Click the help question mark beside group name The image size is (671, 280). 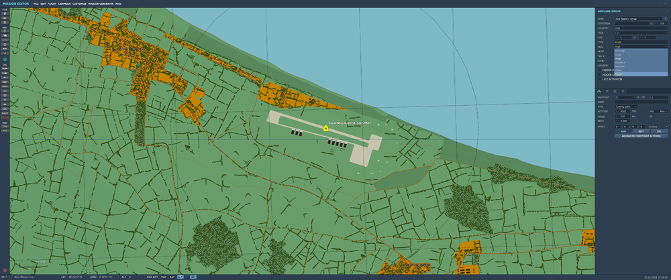tap(666, 19)
